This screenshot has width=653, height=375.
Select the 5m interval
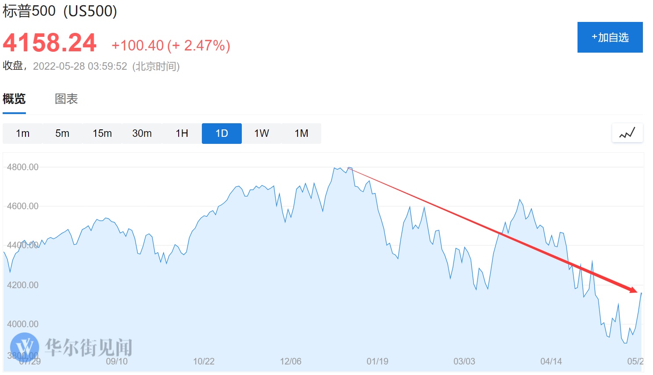point(62,133)
